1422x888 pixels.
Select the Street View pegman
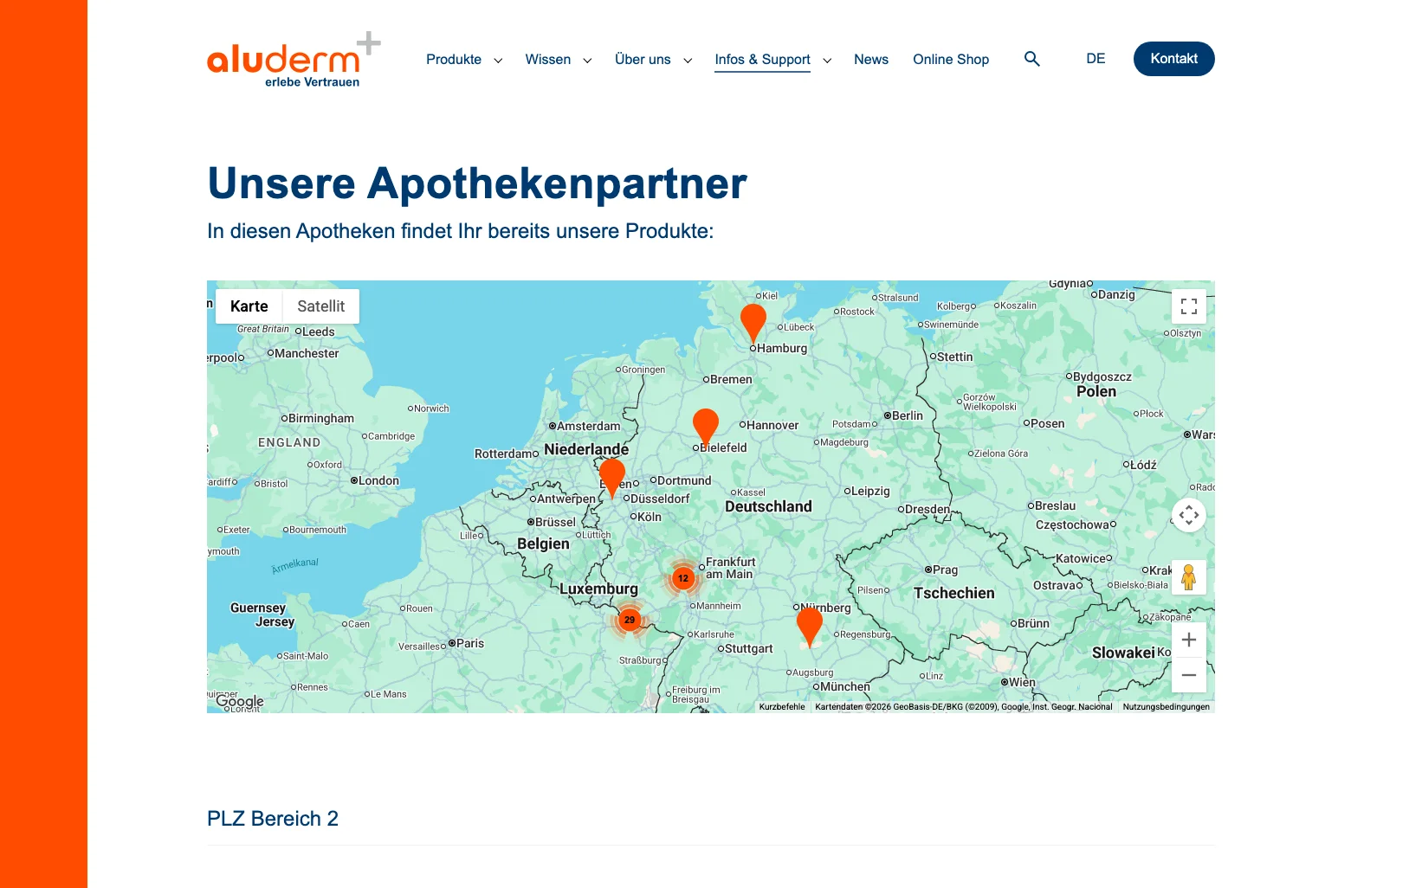[x=1189, y=577]
